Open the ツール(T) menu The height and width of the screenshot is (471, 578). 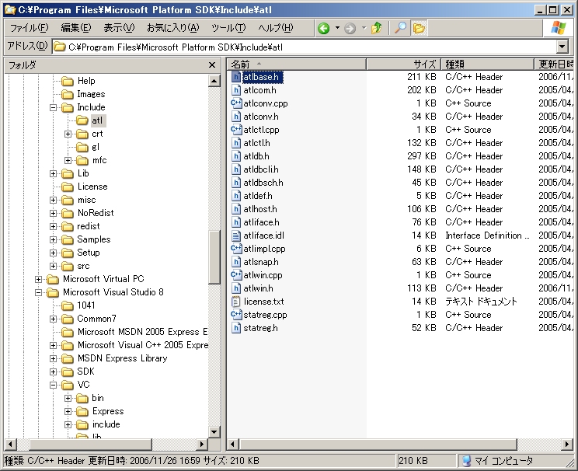228,28
